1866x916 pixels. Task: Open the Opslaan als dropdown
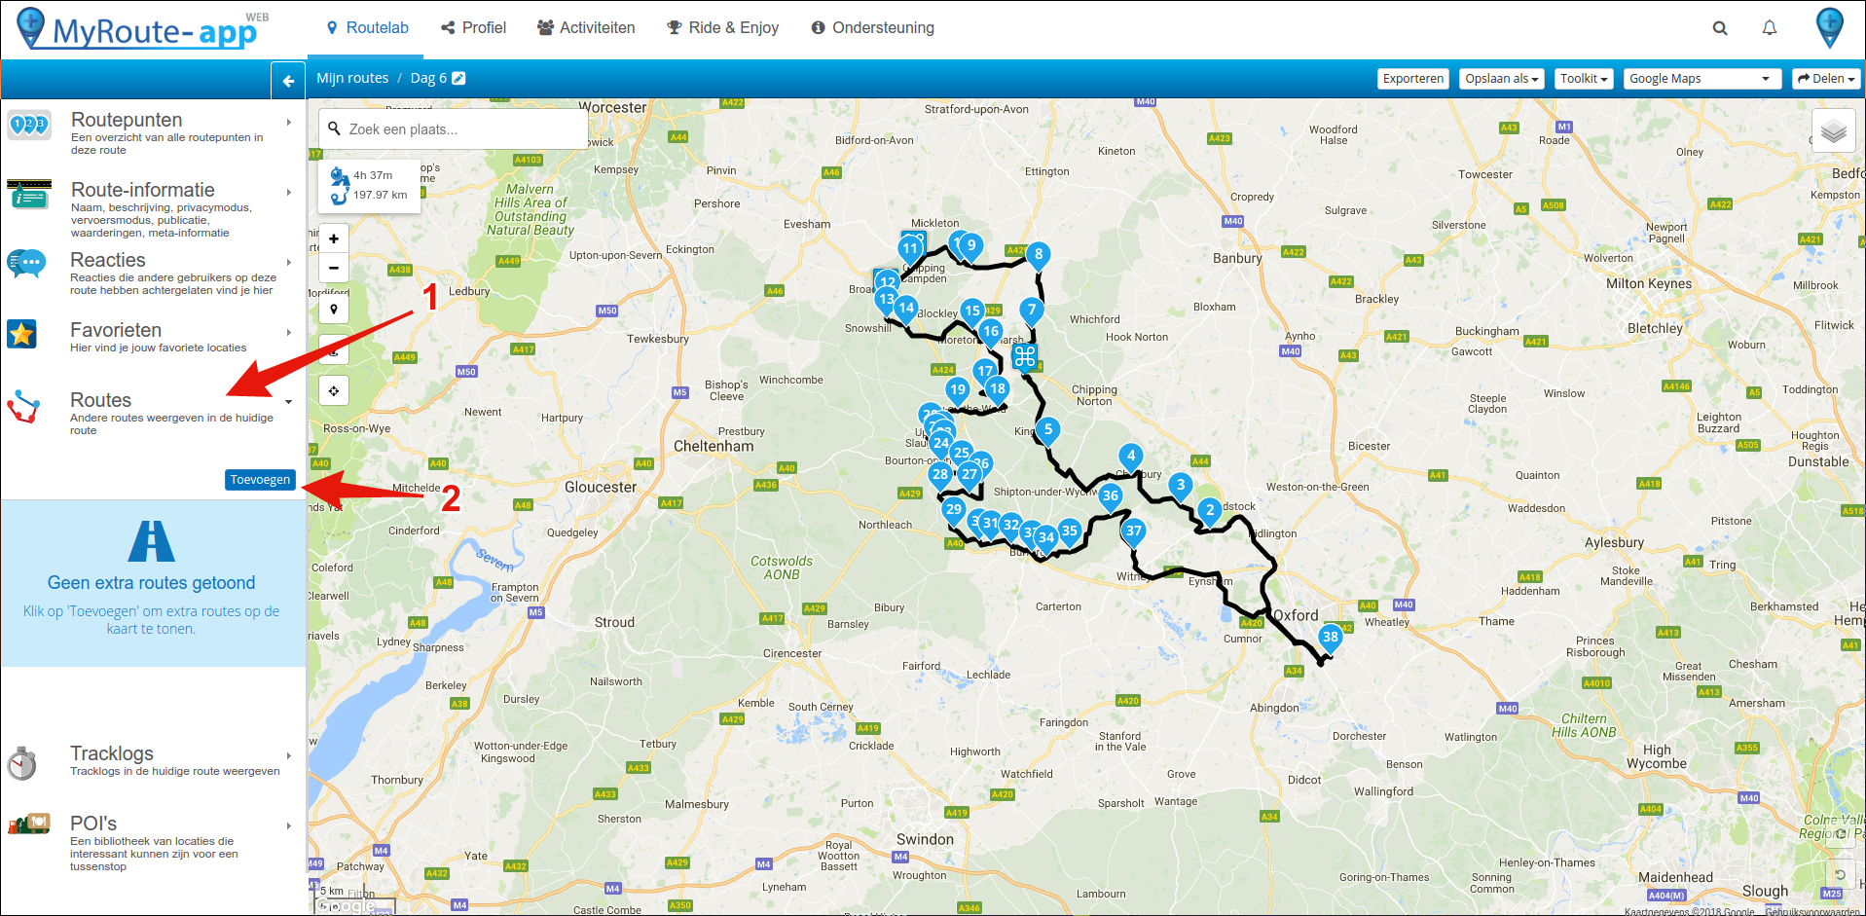click(x=1502, y=79)
